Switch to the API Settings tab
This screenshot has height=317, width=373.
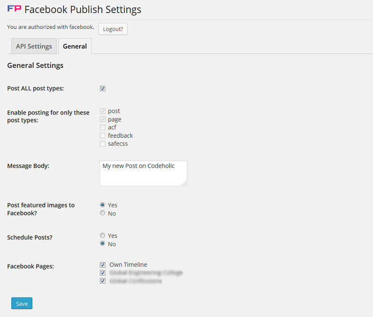[x=34, y=46]
